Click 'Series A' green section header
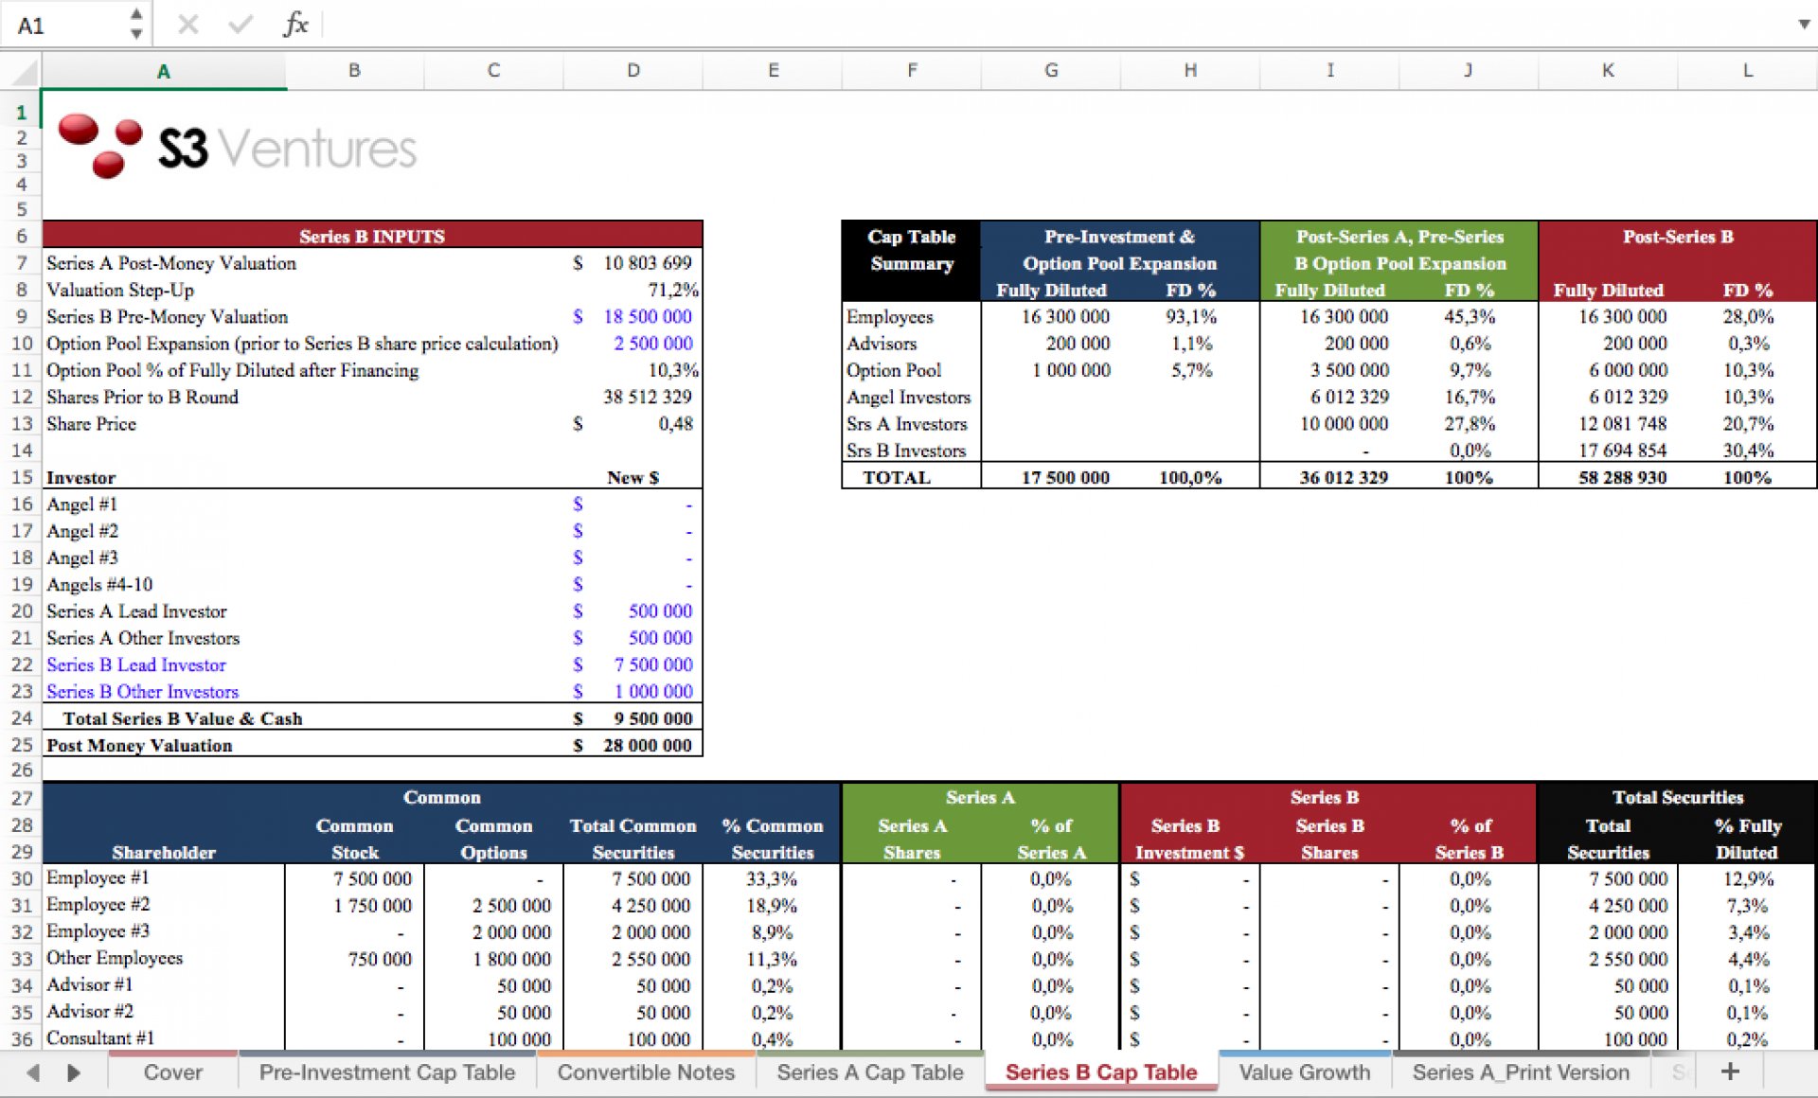Image resolution: width=1818 pixels, height=1098 pixels. pos(980,797)
